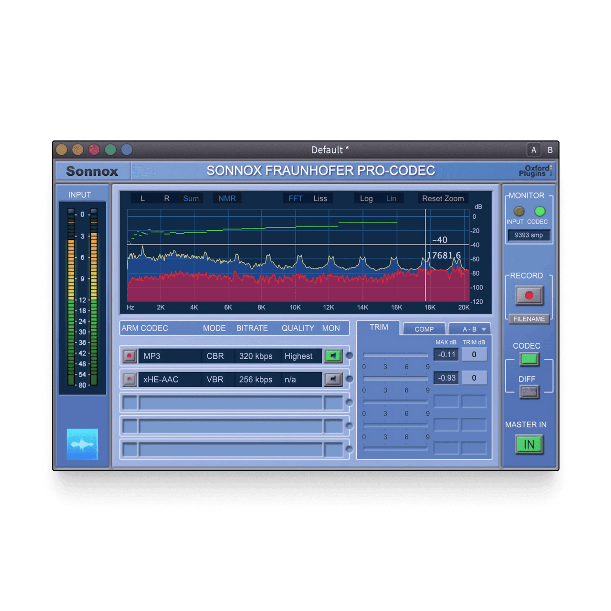Click the round knob beside xHE-AAC row

(x=349, y=379)
